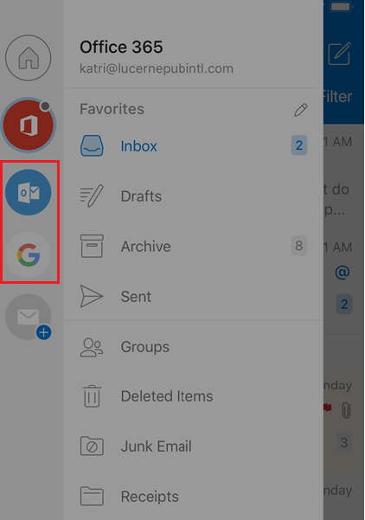Switch to the Google account icon
This screenshot has width=365, height=520.
[x=29, y=254]
